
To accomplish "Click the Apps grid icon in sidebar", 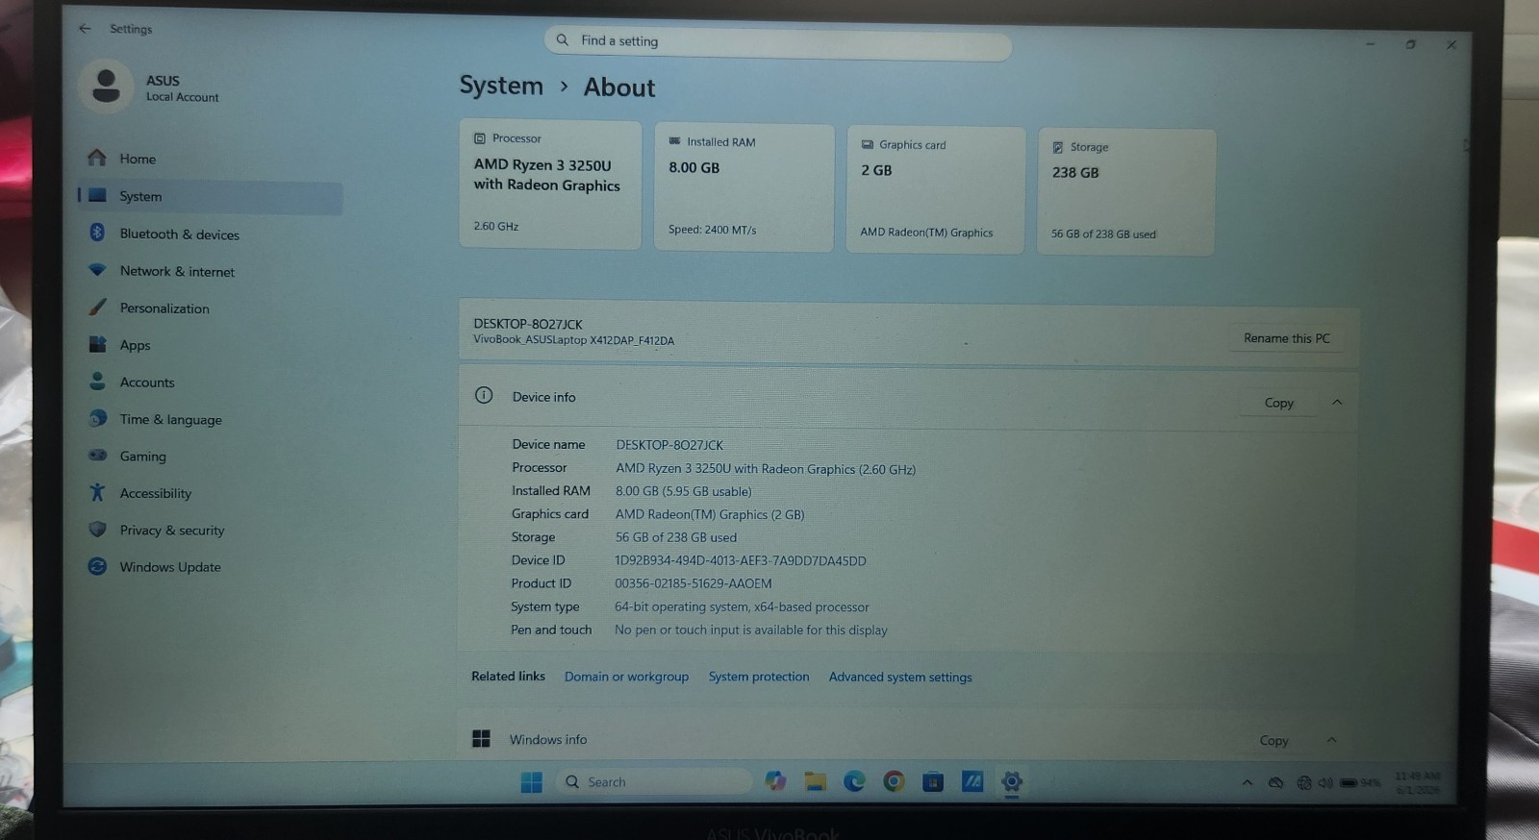I will (x=97, y=344).
